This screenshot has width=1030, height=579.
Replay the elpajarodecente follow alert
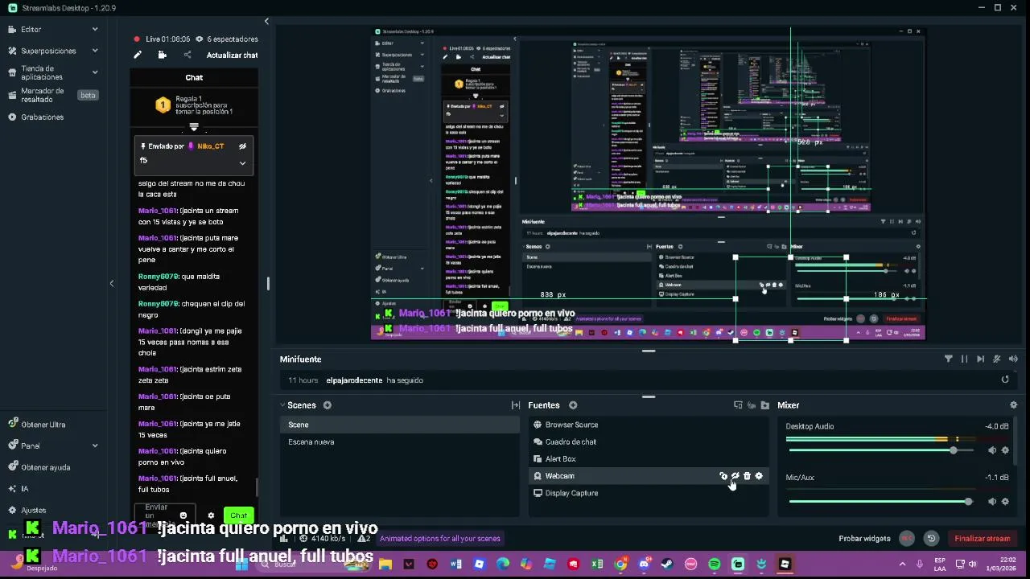pyautogui.click(x=1005, y=380)
